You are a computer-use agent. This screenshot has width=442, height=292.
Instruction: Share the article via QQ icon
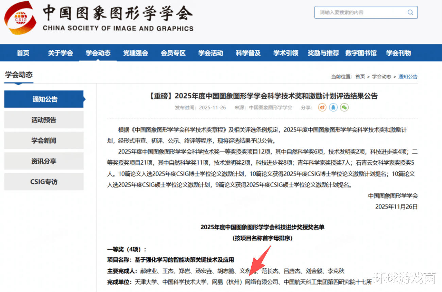pyautogui.click(x=333, y=108)
